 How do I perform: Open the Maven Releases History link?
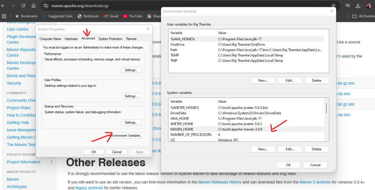(x=219, y=182)
